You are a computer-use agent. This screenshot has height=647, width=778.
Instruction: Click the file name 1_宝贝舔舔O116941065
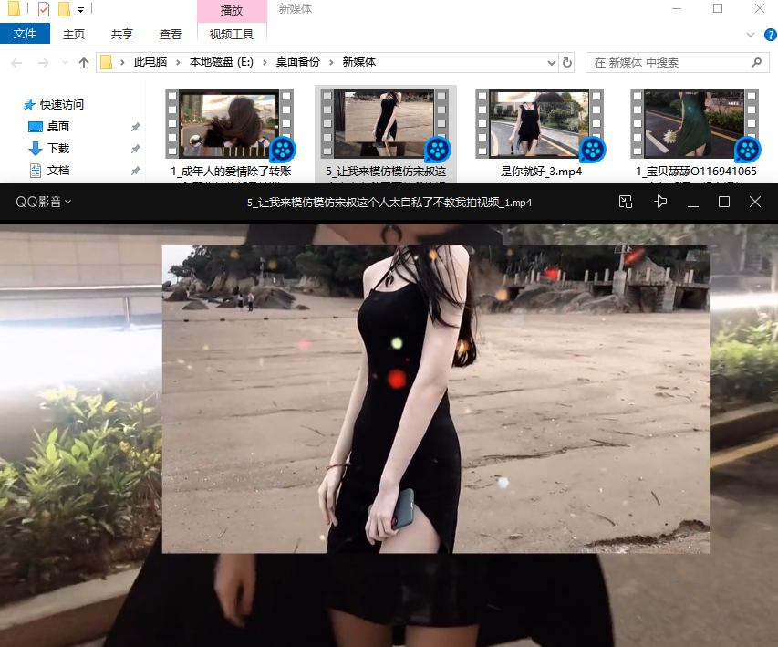pos(696,172)
